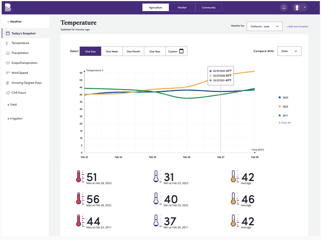Open Today's Snapshot page
Screen dimensions: 321x240
coord(25,33)
